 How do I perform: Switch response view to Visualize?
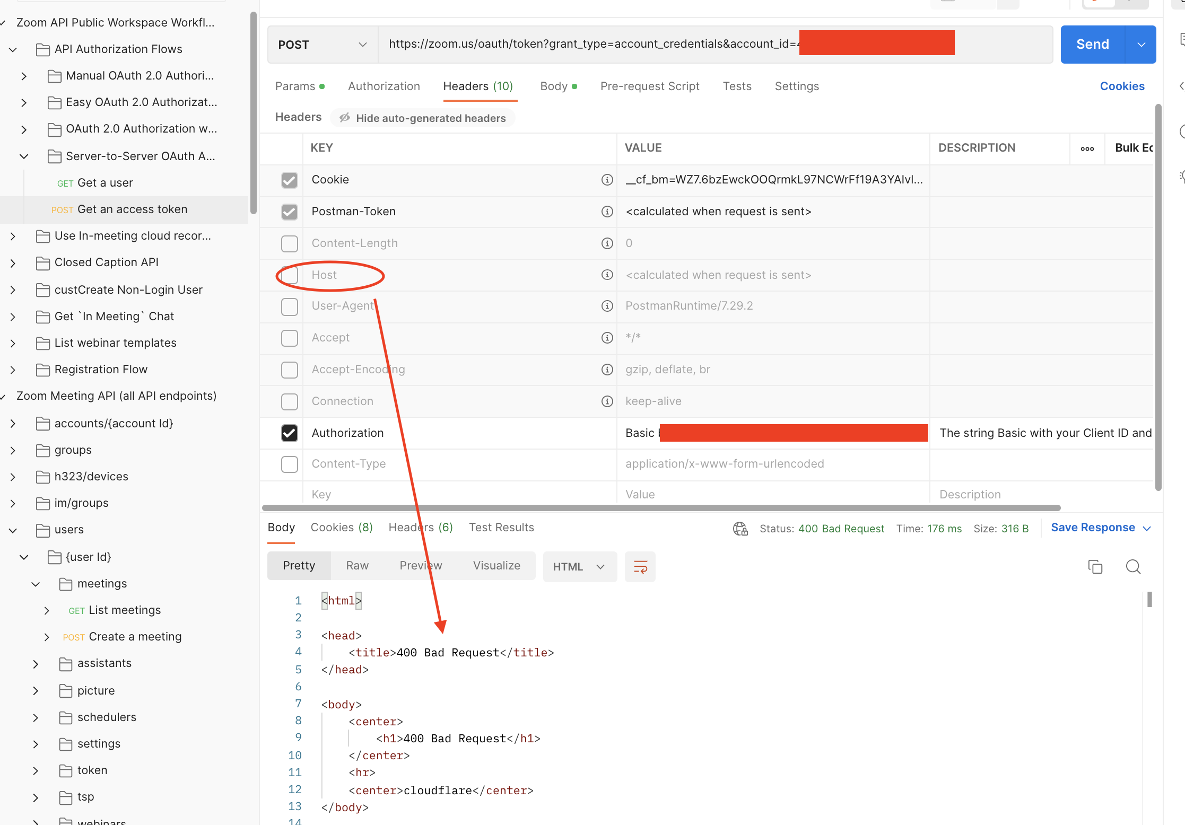tap(496, 566)
